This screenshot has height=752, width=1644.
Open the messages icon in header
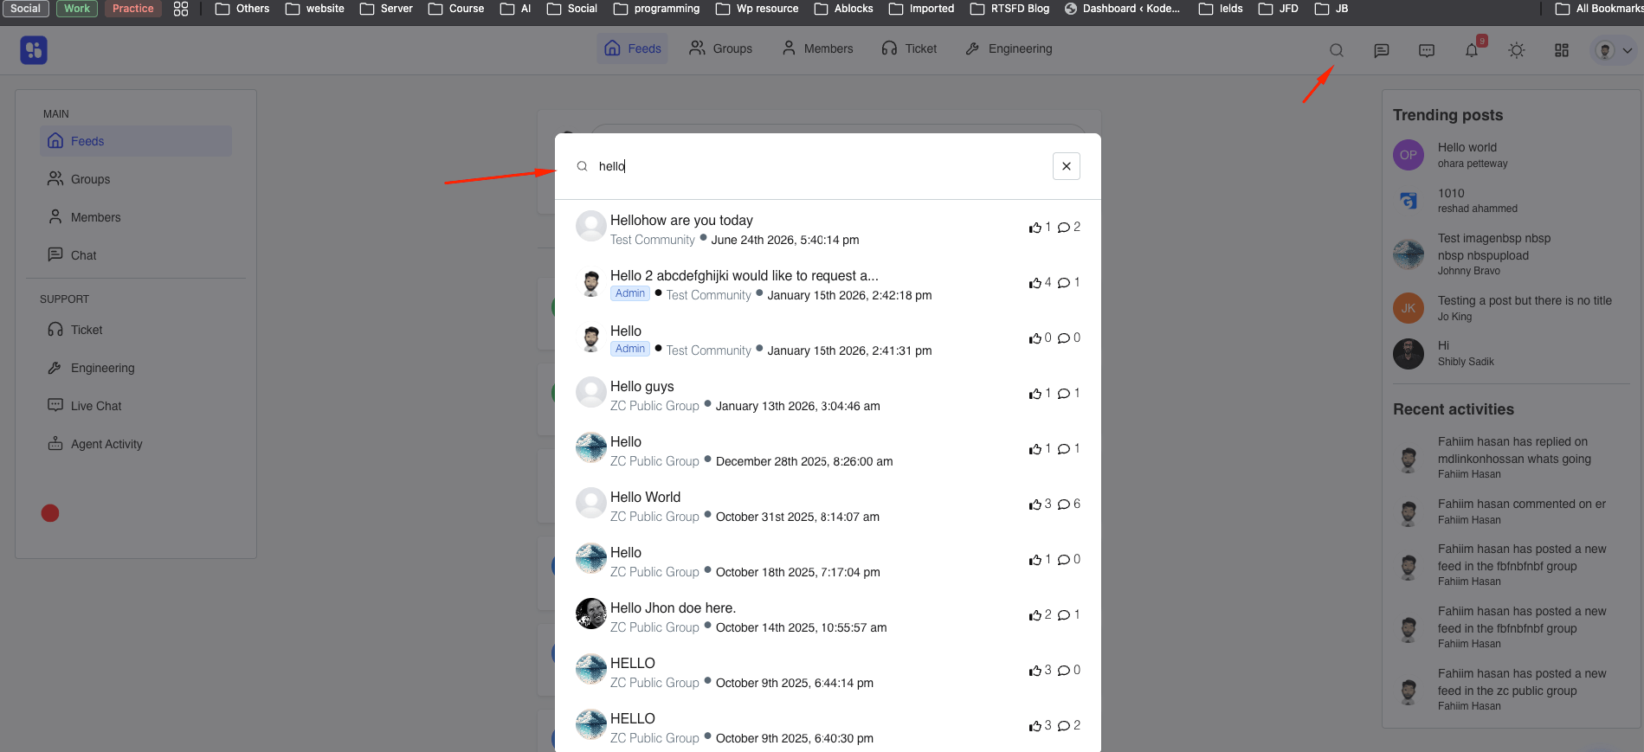click(1382, 50)
